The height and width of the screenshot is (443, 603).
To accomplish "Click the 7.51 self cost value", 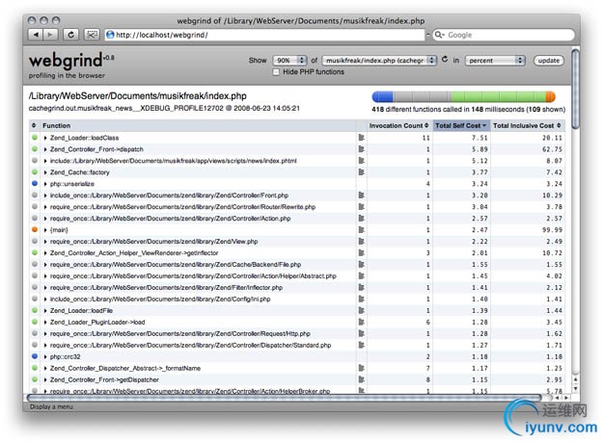I will [x=480, y=138].
